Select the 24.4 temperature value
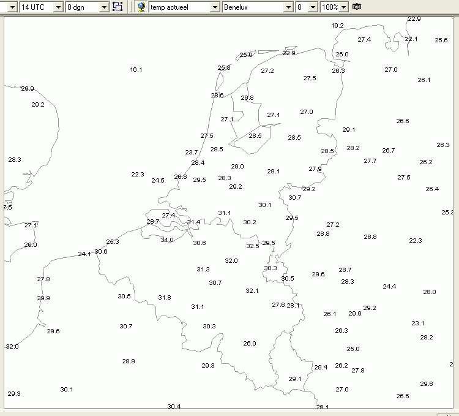 tap(389, 287)
